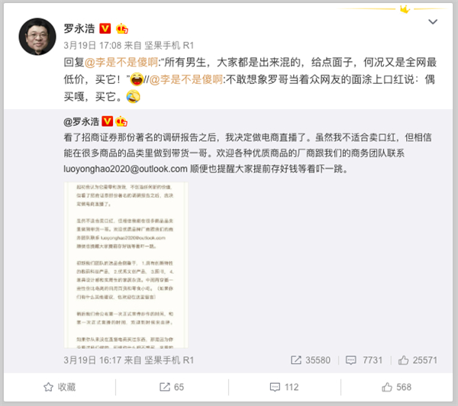Open the comments button showing 112
The height and width of the screenshot is (406, 458).
(284, 387)
